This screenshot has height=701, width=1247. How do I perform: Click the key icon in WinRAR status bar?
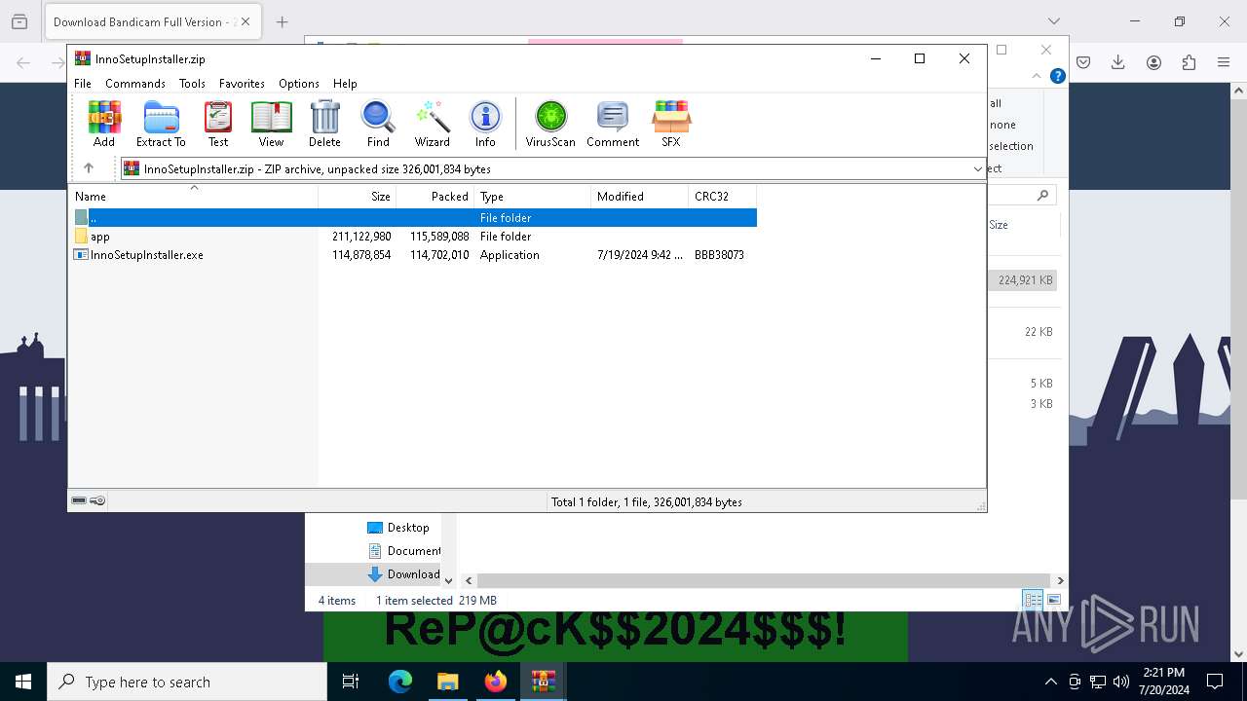(x=97, y=501)
